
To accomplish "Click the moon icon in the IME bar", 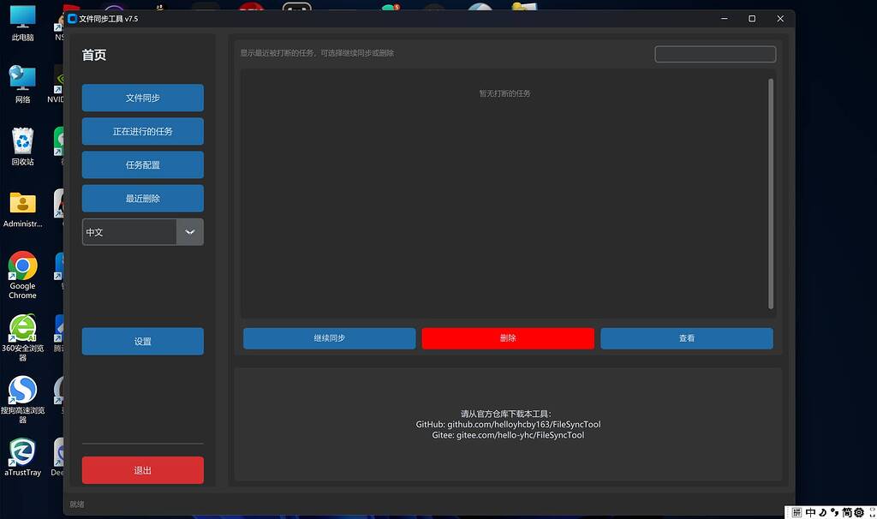I will [823, 512].
